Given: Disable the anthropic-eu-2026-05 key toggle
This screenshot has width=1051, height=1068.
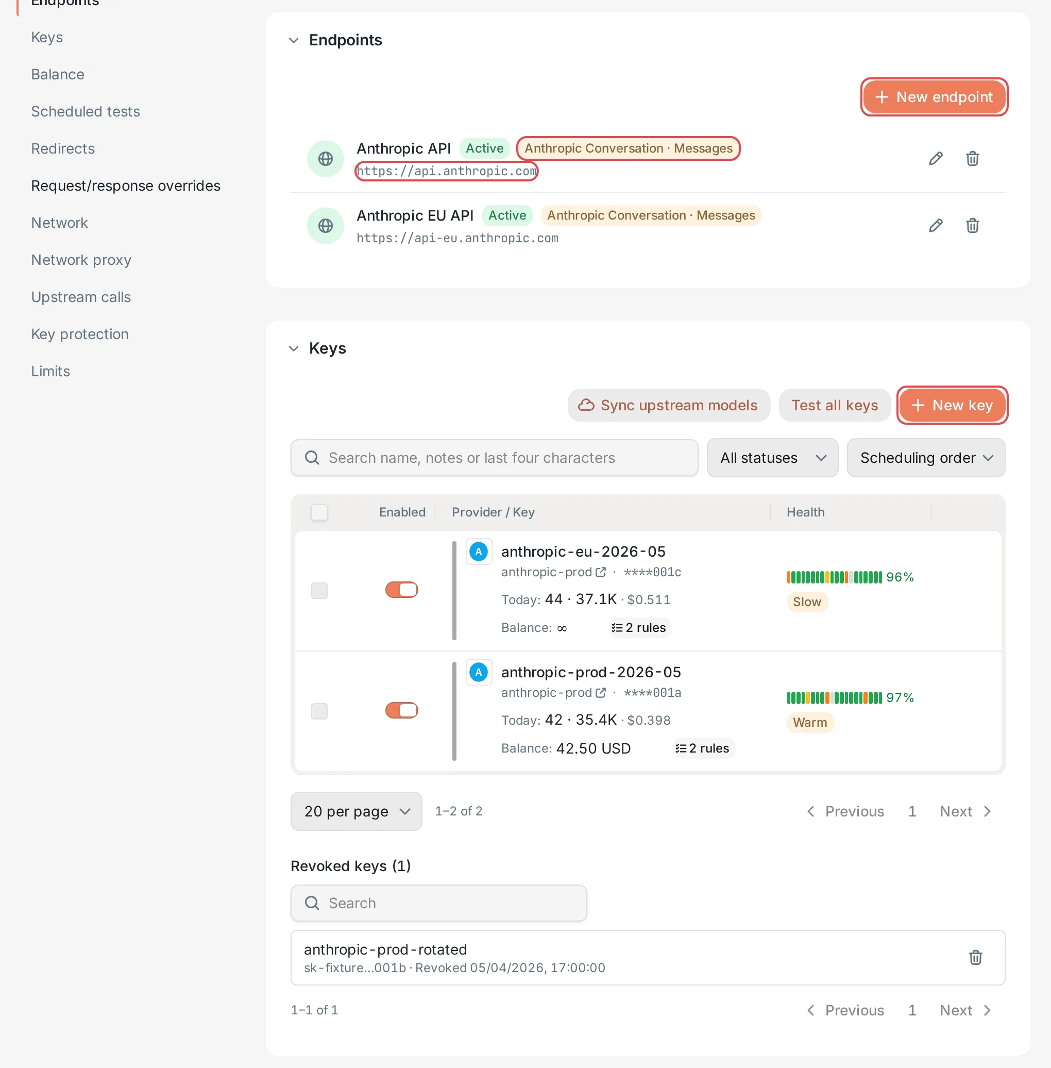Looking at the screenshot, I should pos(401,589).
